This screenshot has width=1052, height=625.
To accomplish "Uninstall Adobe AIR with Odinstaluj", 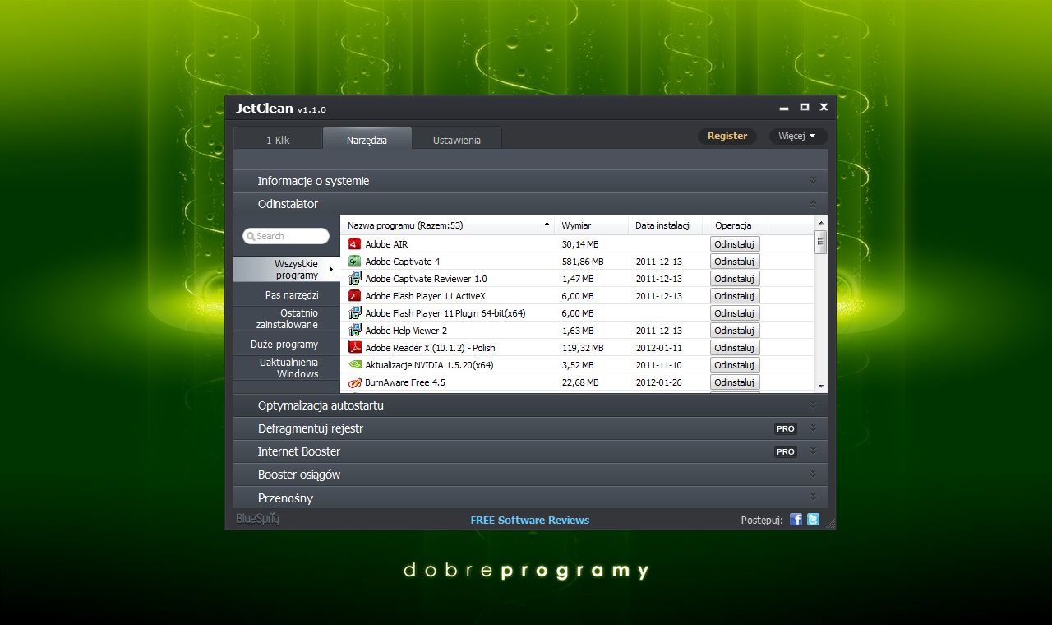I will point(735,244).
